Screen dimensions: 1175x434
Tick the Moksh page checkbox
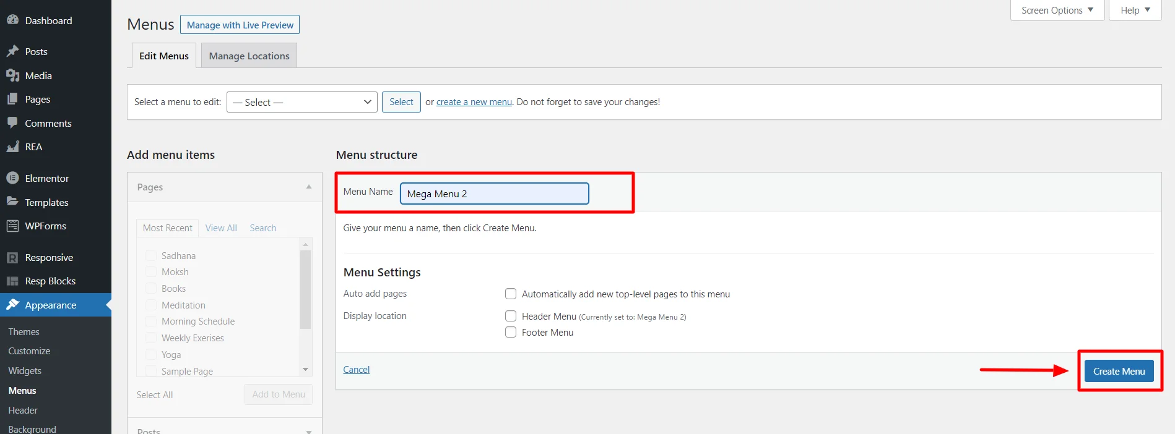pyautogui.click(x=151, y=271)
